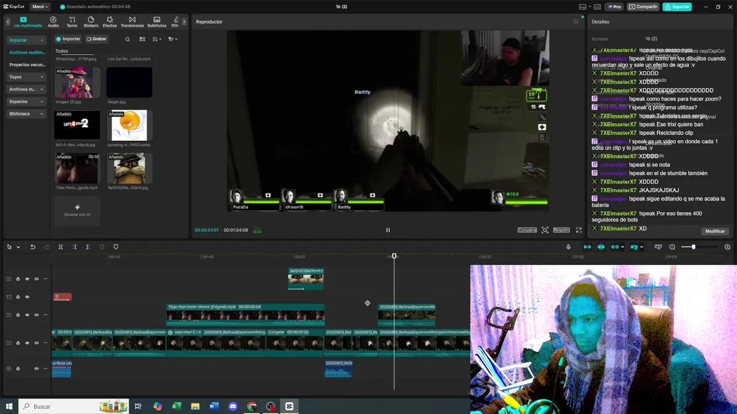Select the pointer selection tool
This screenshot has height=414, width=737.
9,247
